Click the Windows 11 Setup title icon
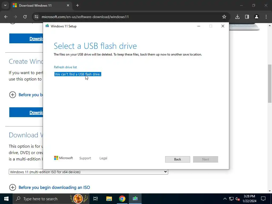 click(x=47, y=26)
